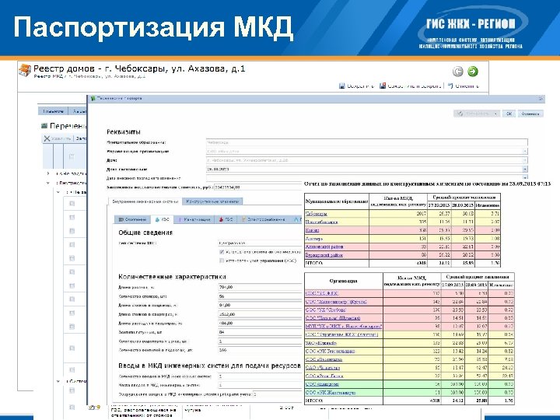
Task: Click the Электроснабжение tab icon
Action: (244, 219)
